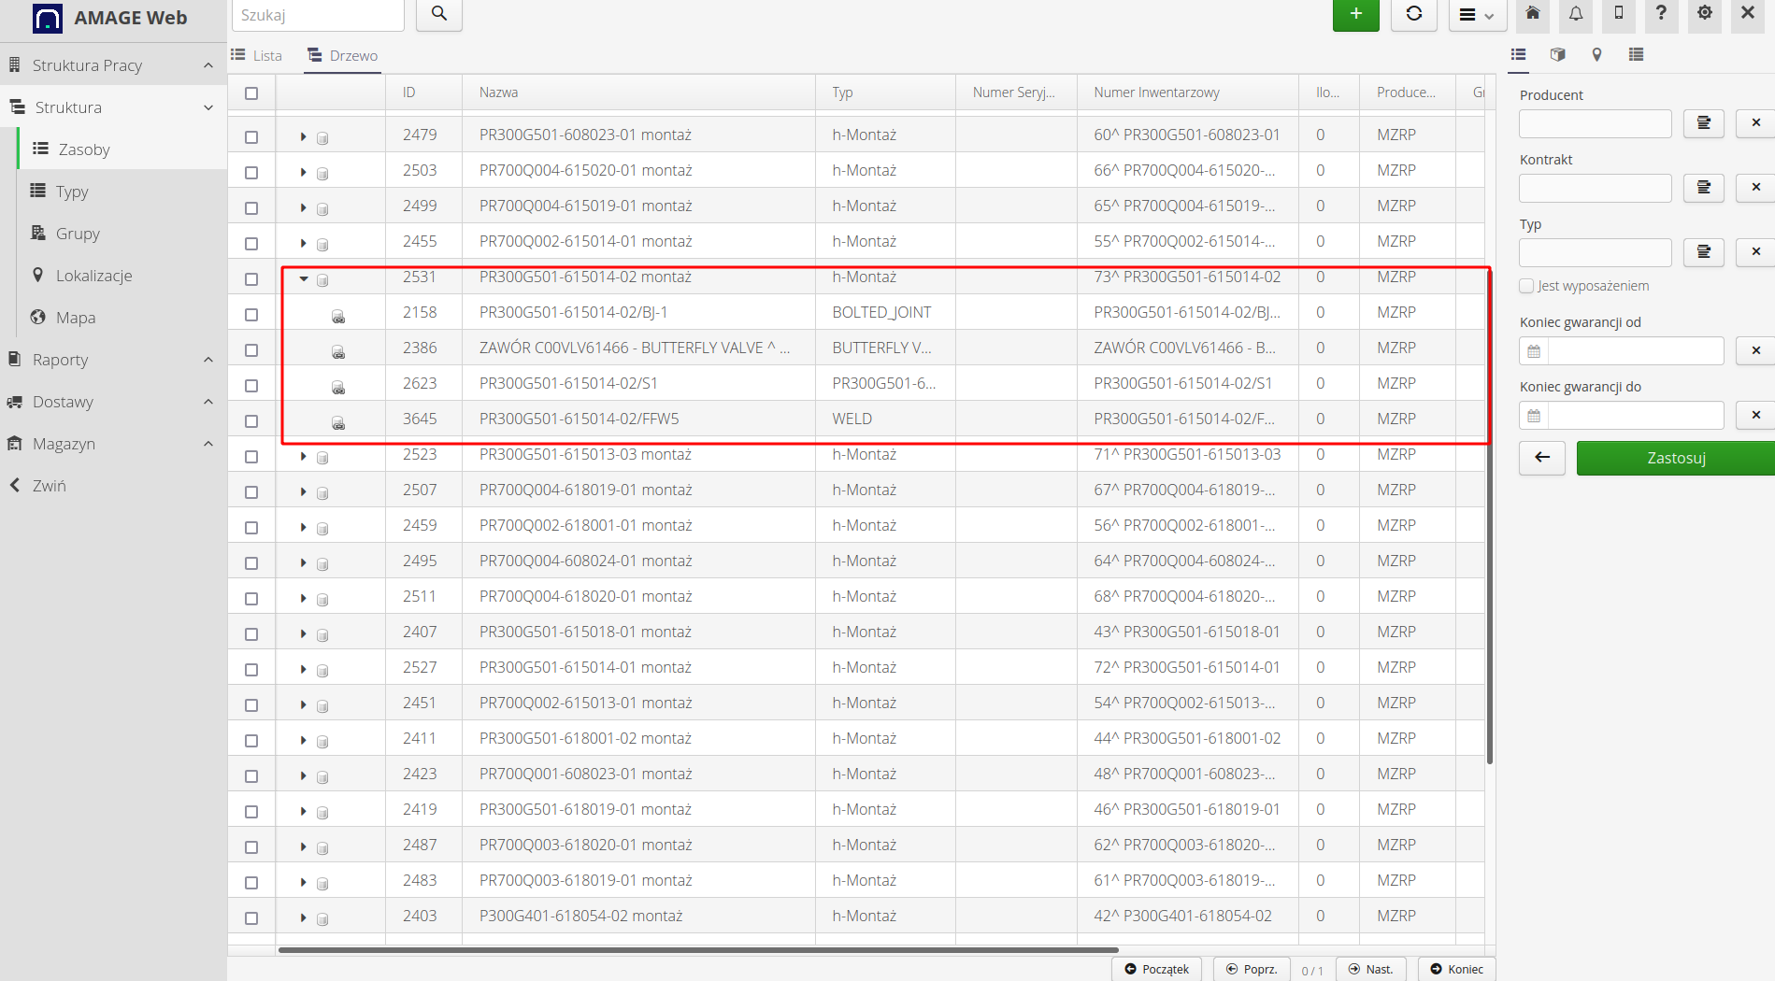The height and width of the screenshot is (981, 1775).
Task: Click the search magnifier button
Action: point(439,15)
